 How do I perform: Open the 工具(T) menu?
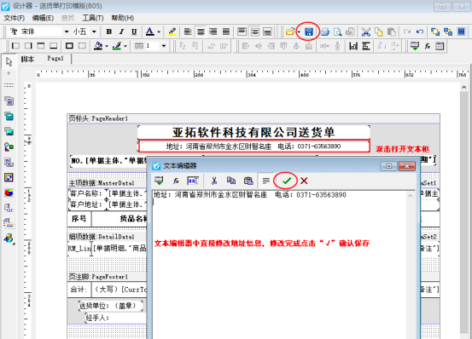(x=93, y=18)
